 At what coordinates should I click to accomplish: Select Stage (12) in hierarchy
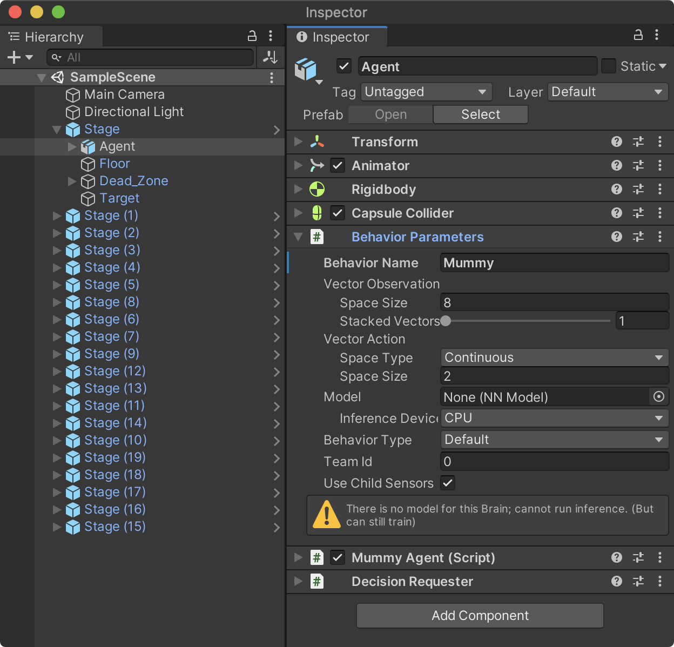(x=115, y=371)
